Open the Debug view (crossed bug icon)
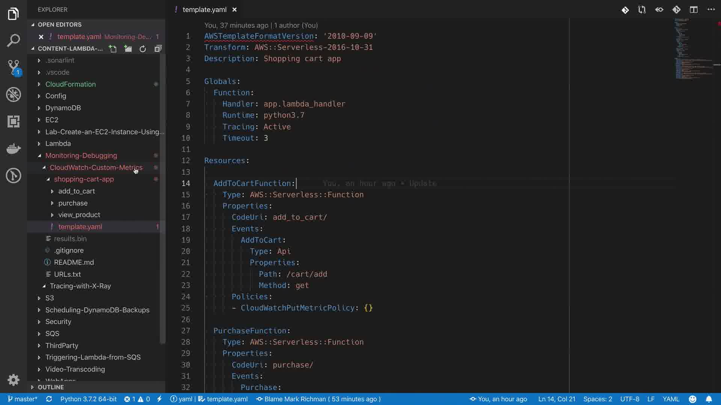721x405 pixels. click(x=14, y=94)
